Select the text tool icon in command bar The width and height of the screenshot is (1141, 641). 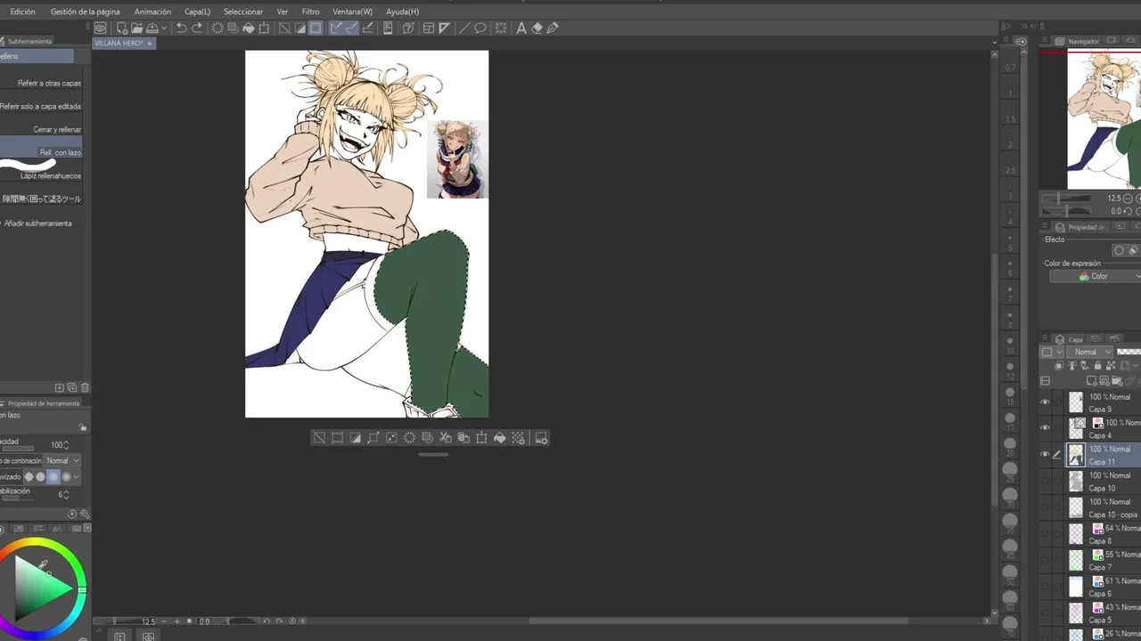tap(521, 28)
